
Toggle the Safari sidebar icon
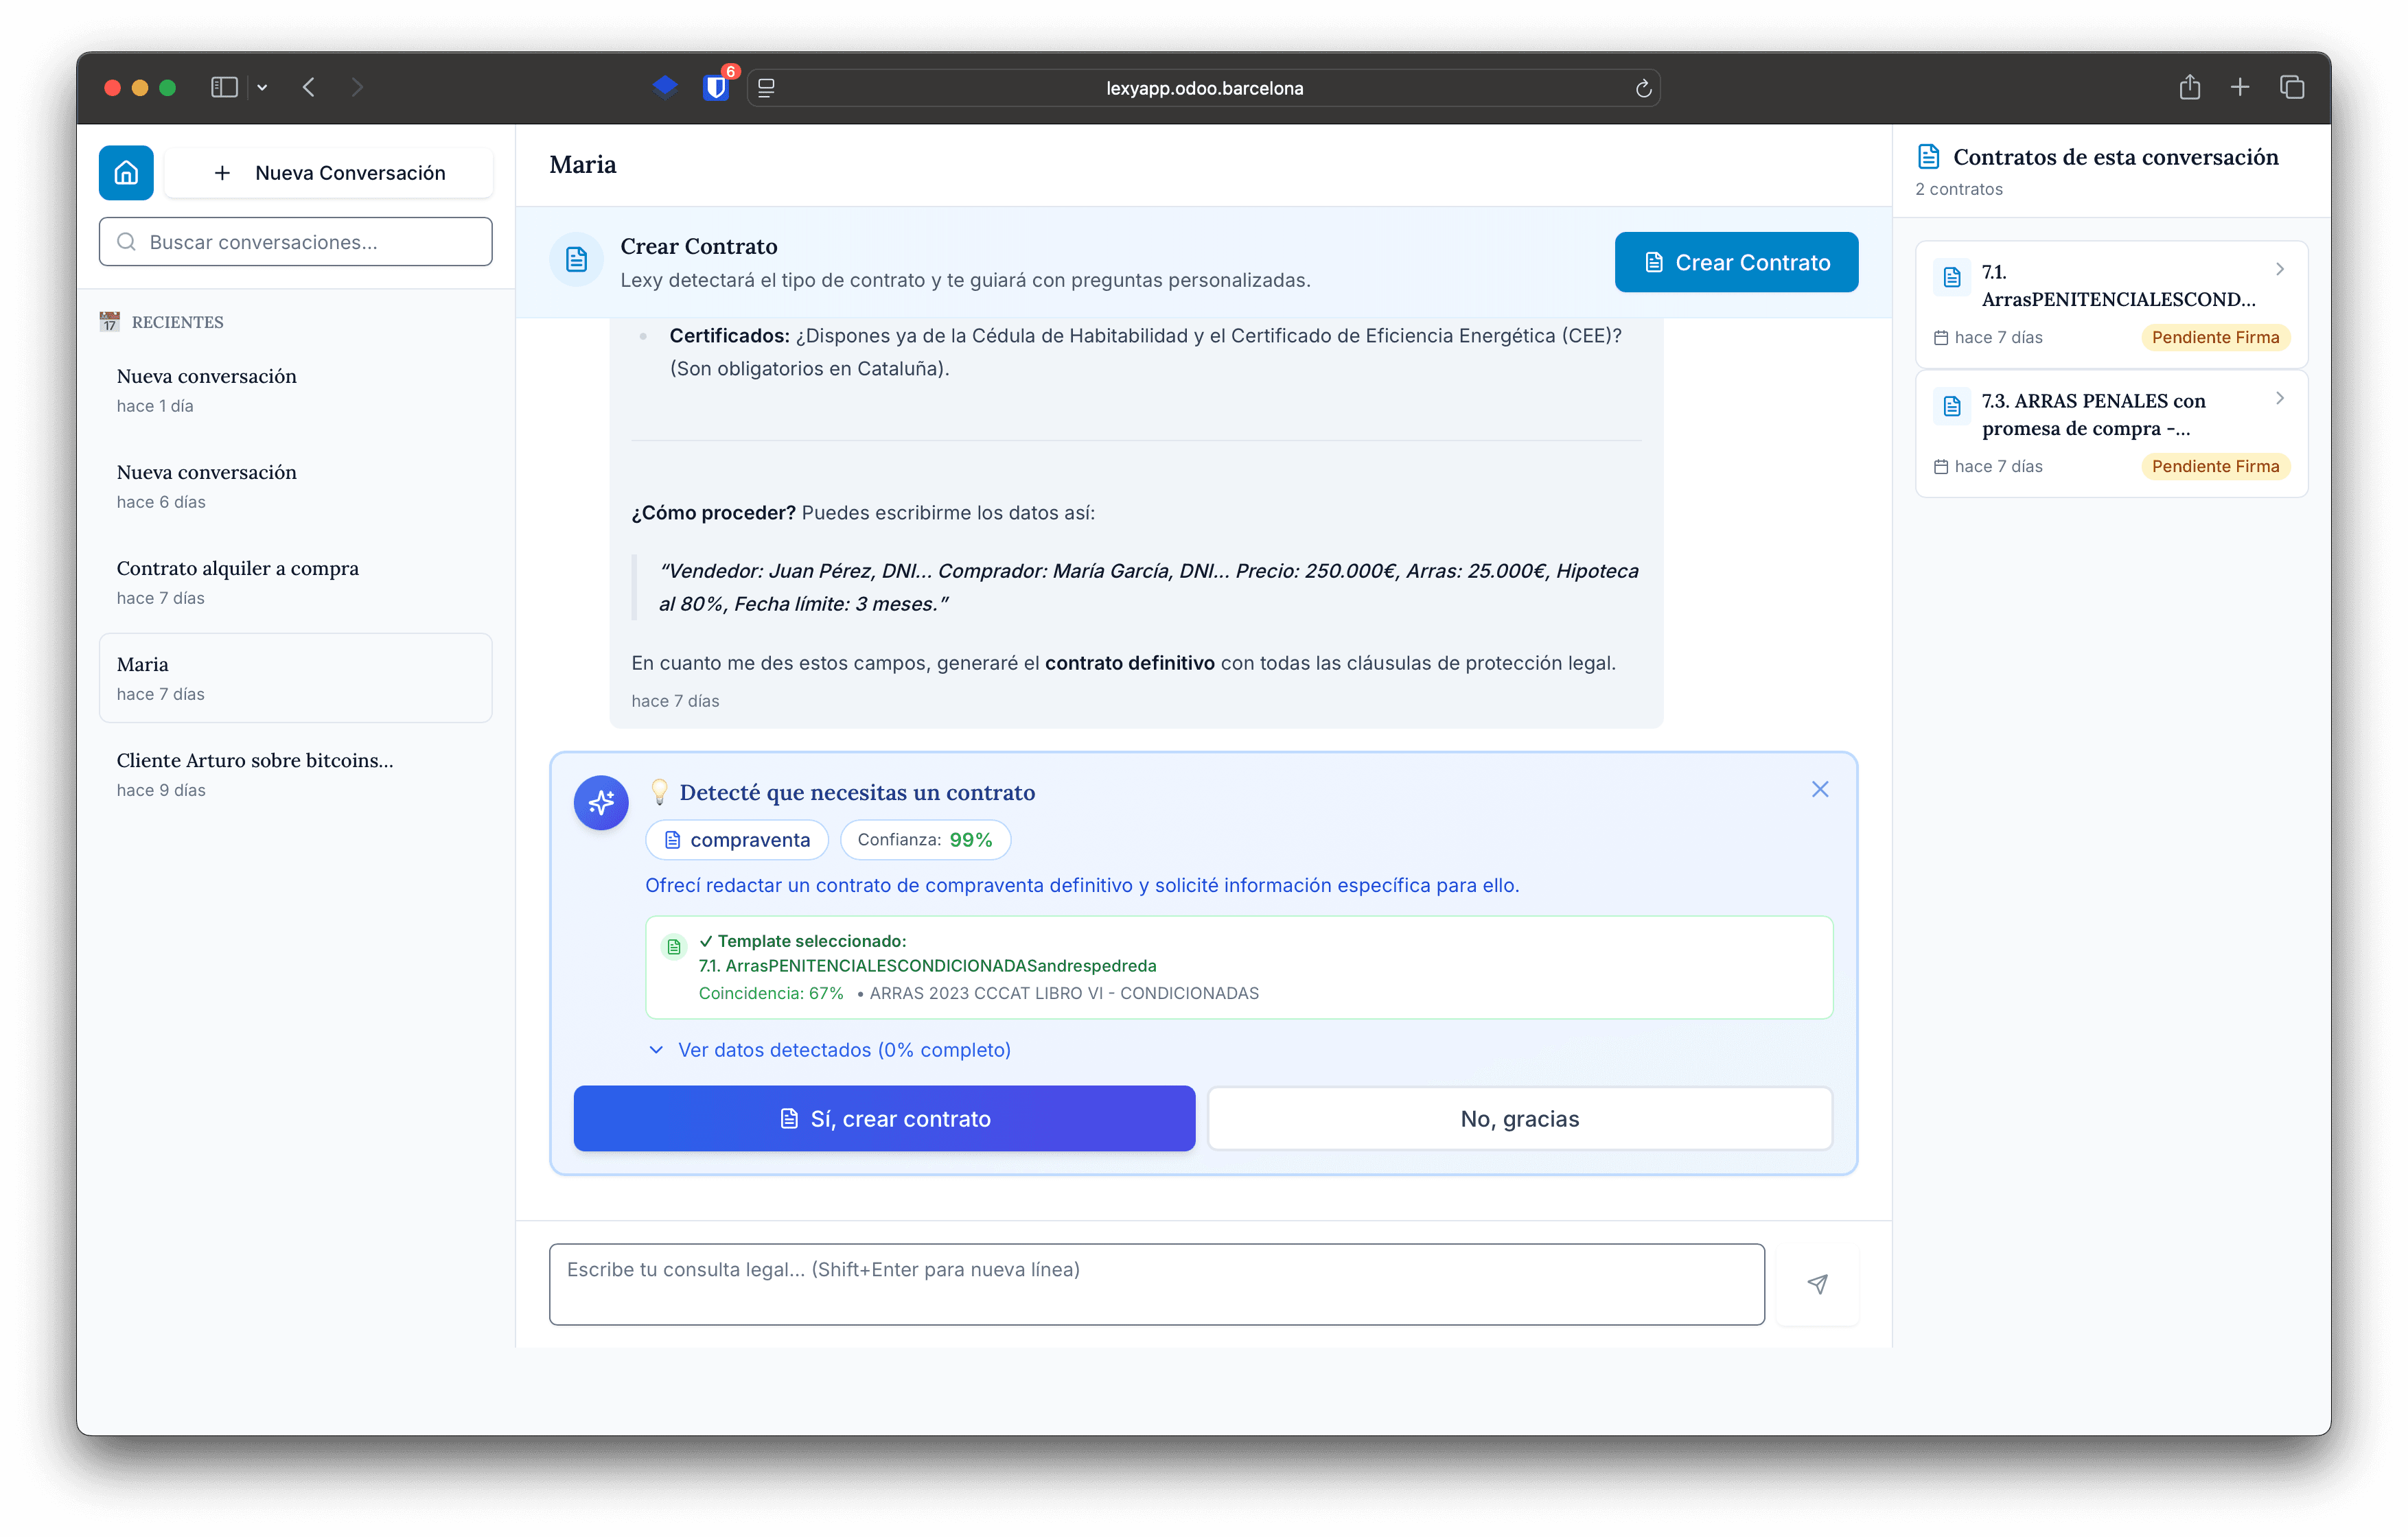click(x=224, y=88)
